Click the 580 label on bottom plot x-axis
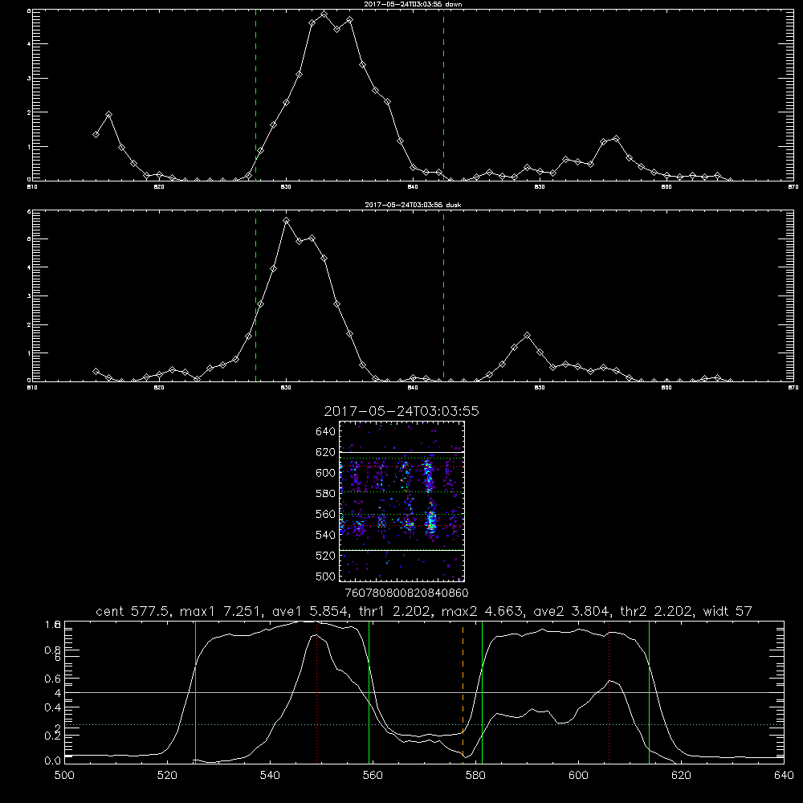Viewport: 803px width, 803px height. point(475,776)
